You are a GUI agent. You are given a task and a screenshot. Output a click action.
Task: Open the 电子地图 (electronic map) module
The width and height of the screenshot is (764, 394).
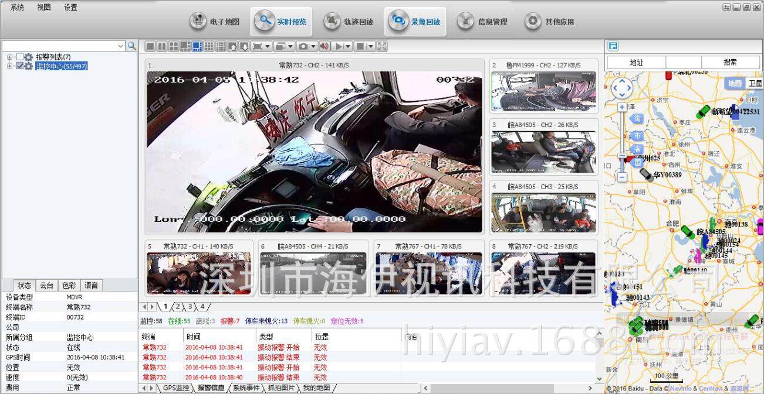[x=215, y=22]
